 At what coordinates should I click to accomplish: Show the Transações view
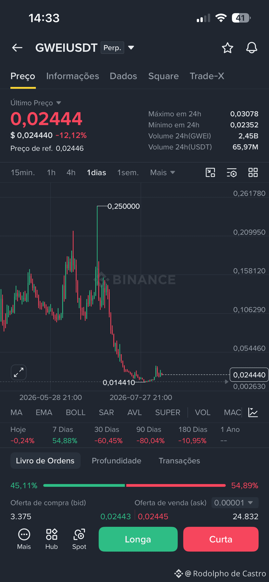pos(179,461)
